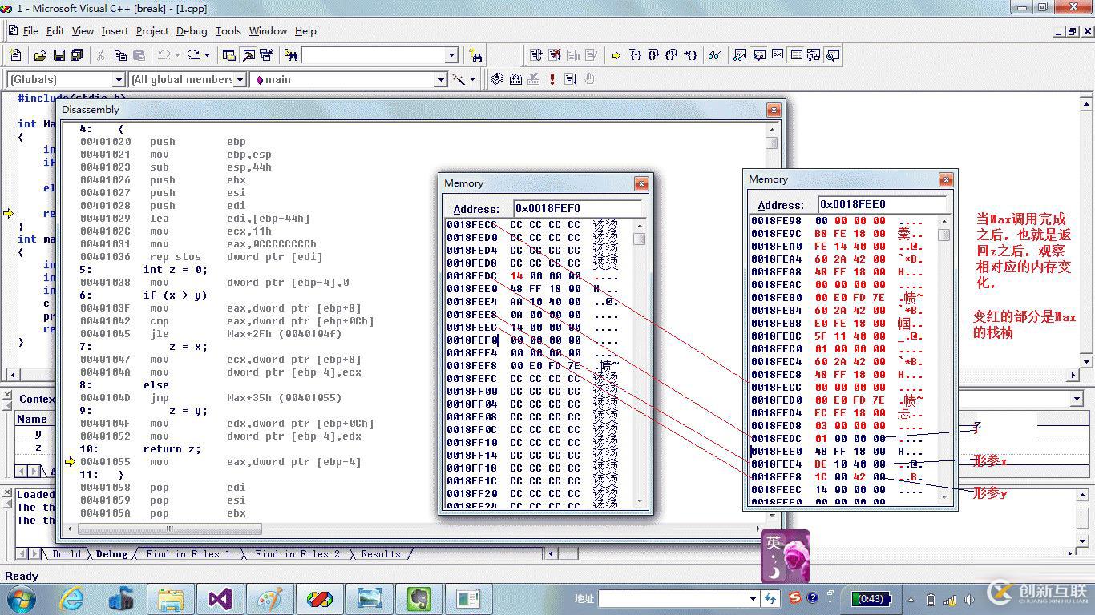The width and height of the screenshot is (1095, 615).
Task: Switch to the Results output tab
Action: 381,553
